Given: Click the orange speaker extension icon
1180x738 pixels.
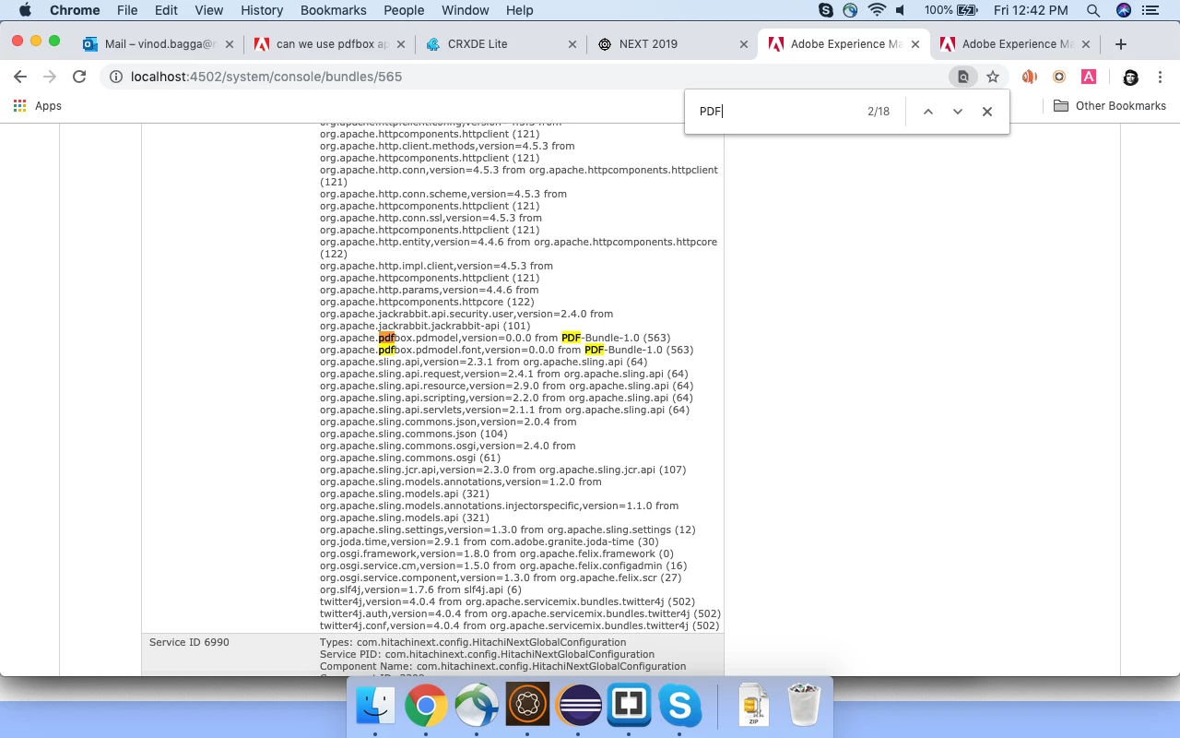Looking at the screenshot, I should coord(1030,77).
